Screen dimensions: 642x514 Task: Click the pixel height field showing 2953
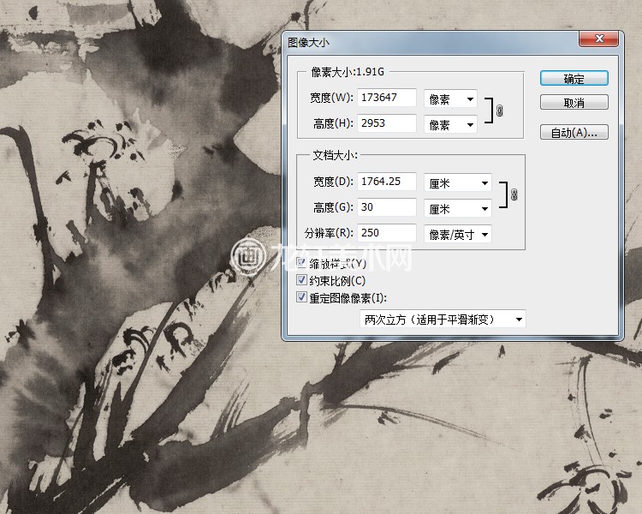[x=387, y=124]
